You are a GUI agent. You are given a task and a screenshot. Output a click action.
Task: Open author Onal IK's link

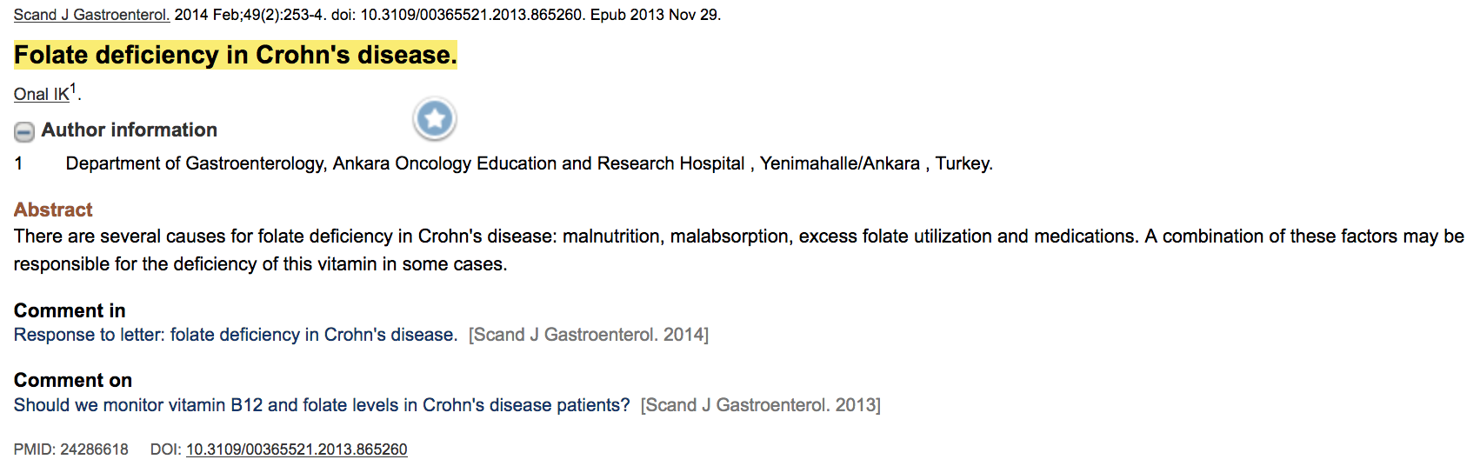pyautogui.click(x=41, y=95)
